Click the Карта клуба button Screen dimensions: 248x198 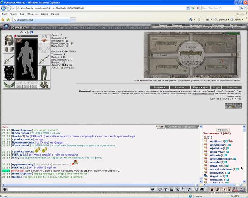pyautogui.click(x=200, y=87)
